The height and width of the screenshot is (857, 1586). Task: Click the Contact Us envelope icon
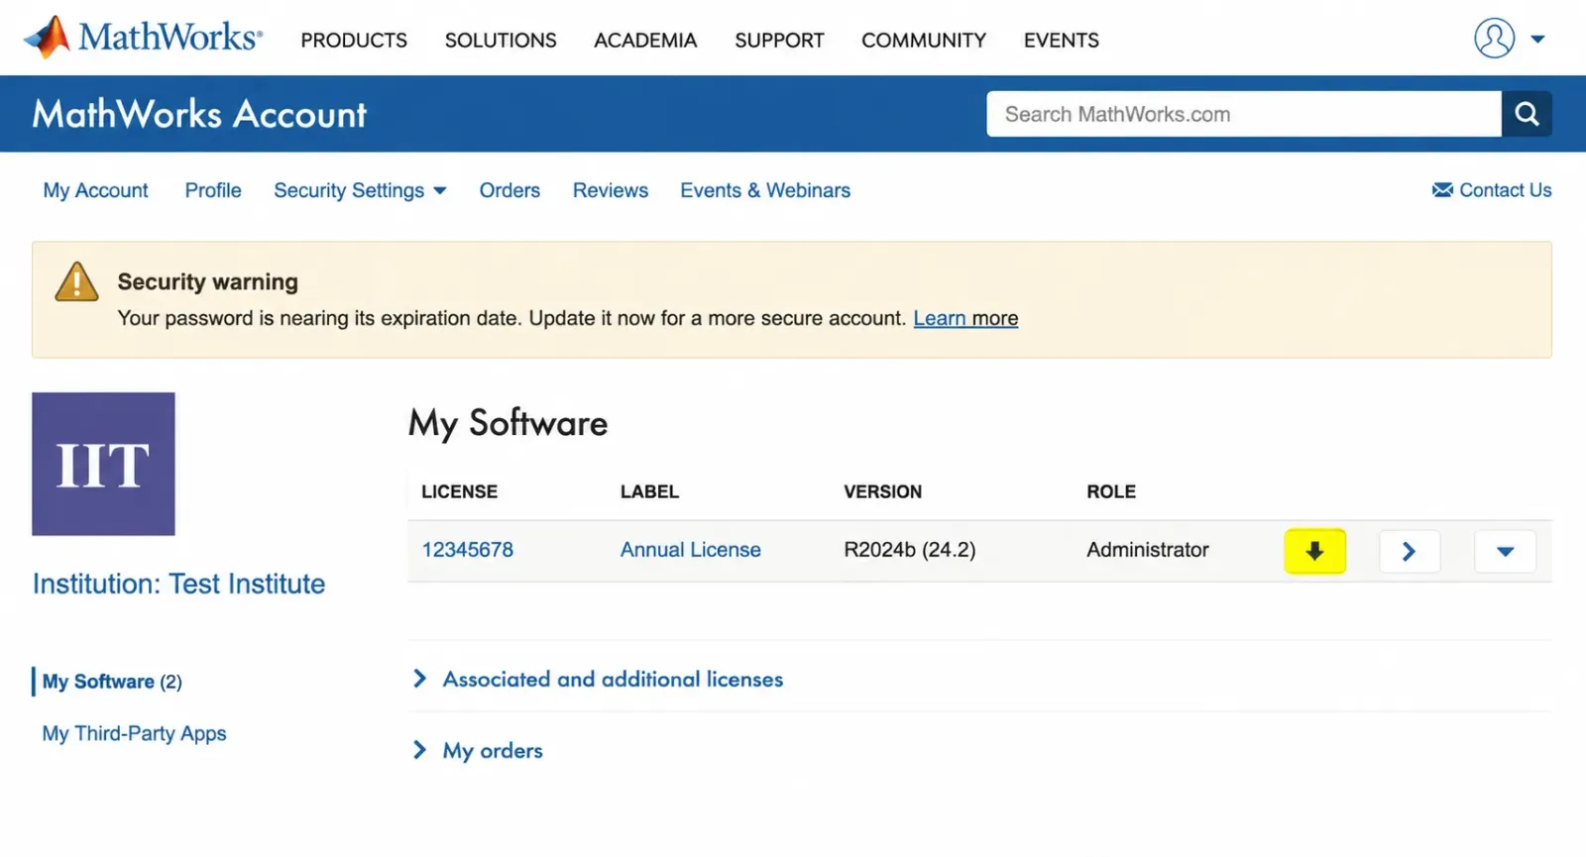pyautogui.click(x=1442, y=190)
